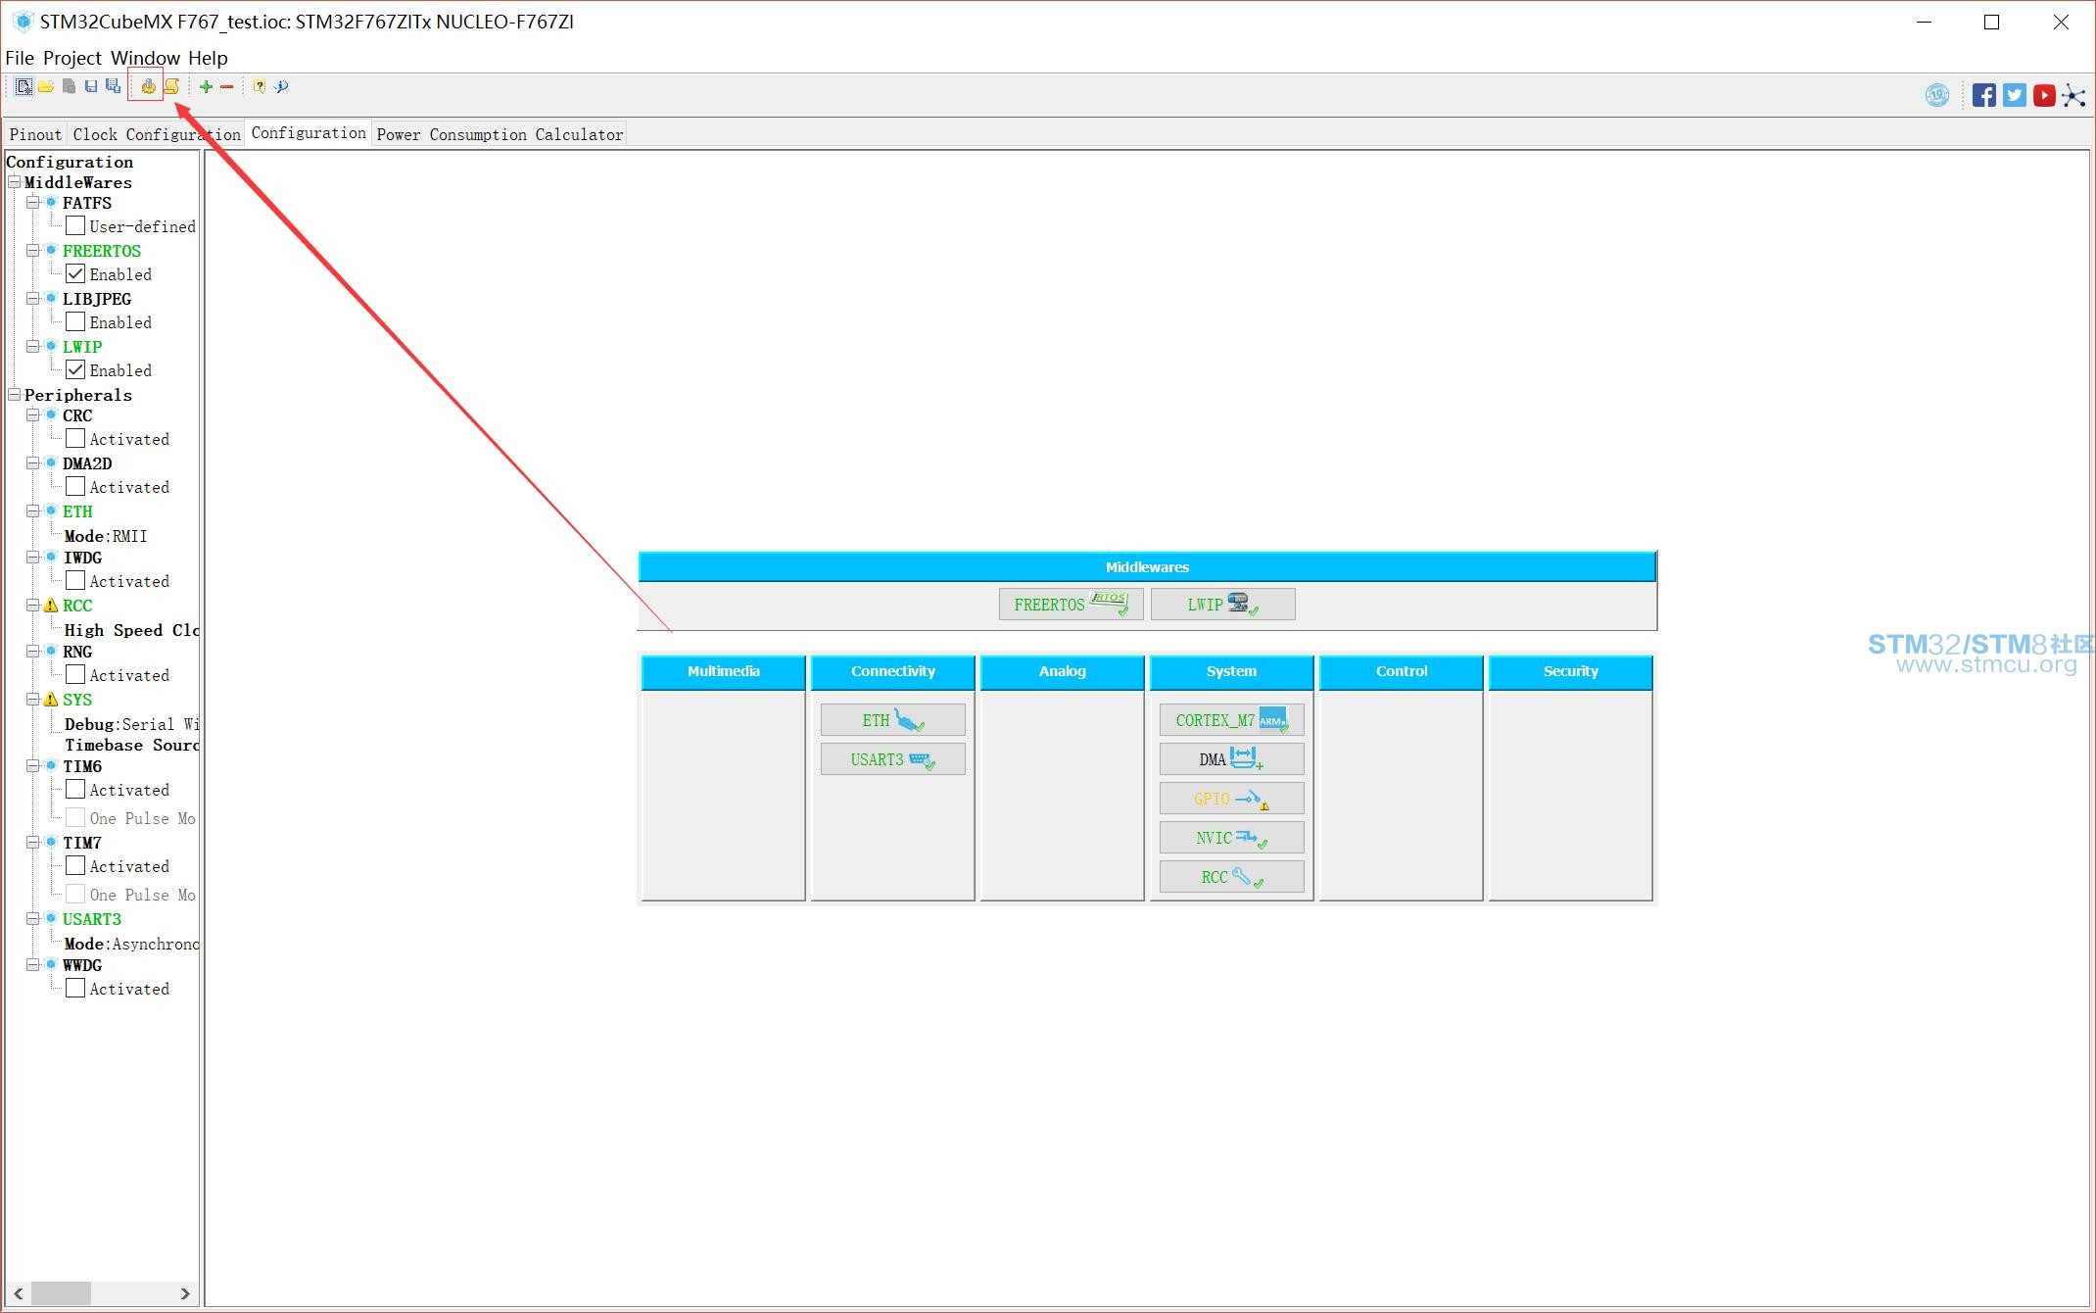Image resolution: width=2096 pixels, height=1313 pixels.
Task: Click the Save As multiple floppy icon
Action: [x=113, y=86]
